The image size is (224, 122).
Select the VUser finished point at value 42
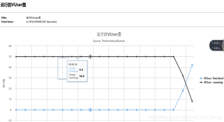click(192, 65)
